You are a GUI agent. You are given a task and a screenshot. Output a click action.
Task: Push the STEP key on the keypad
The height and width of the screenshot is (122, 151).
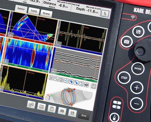pos(124,78)
